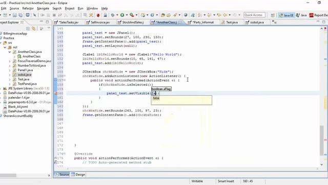Viewport: 328px width, 185px height.
Task: Maximize the Project Explorer panel
Action: pyautogui.click(x=47, y=22)
